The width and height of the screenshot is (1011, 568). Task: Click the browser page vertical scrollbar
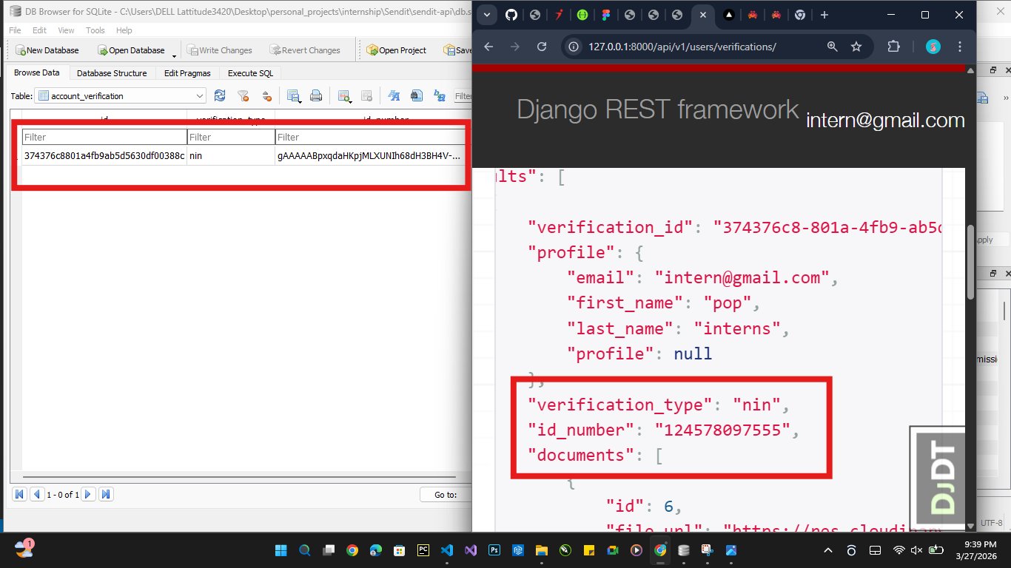point(970,263)
